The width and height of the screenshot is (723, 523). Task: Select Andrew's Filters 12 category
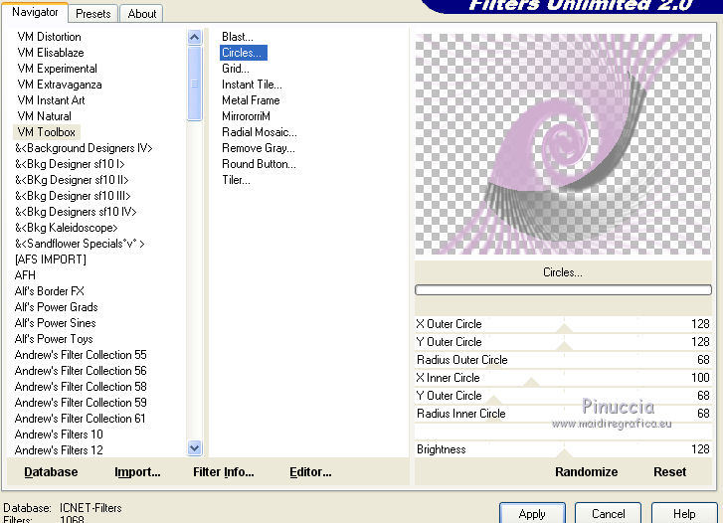pos(59,450)
